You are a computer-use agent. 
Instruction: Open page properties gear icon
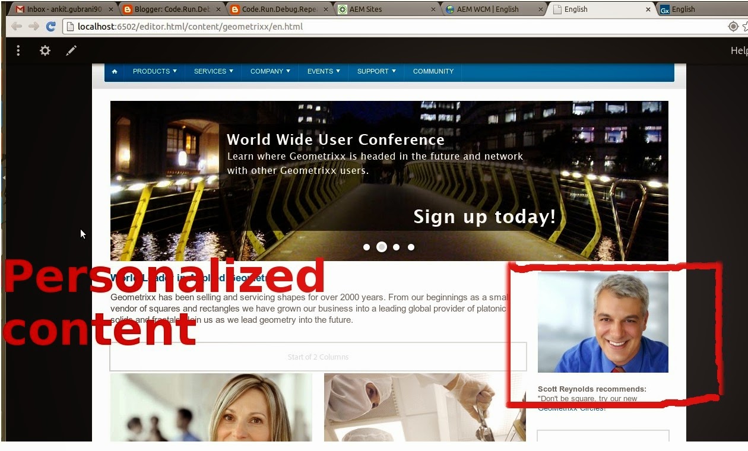(45, 51)
